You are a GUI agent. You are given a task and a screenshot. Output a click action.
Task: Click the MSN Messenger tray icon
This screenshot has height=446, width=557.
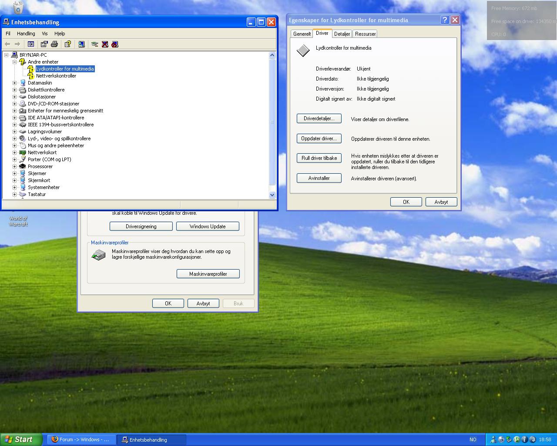pyautogui.click(x=493, y=439)
